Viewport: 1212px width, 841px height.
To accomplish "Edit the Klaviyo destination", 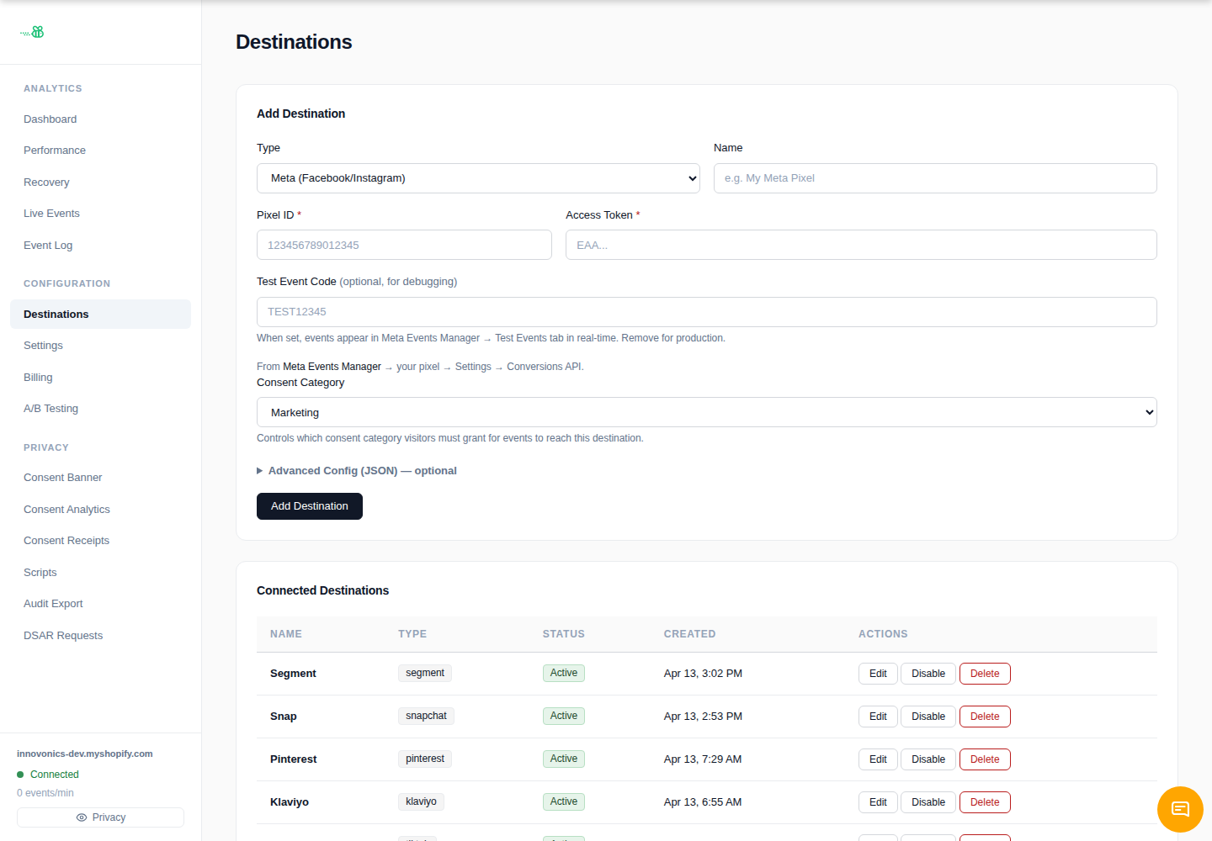I will point(878,802).
